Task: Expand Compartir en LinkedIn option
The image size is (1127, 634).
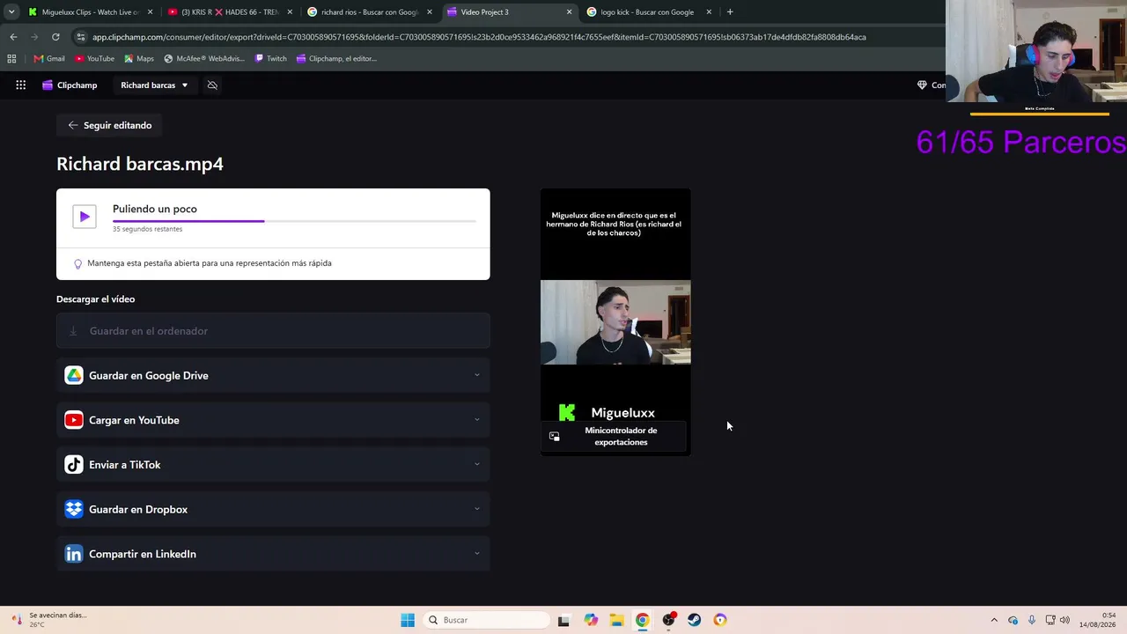Action: pos(273,554)
